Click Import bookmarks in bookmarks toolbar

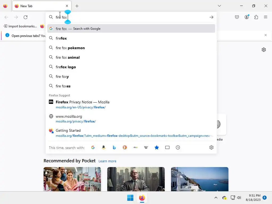coord(20,26)
